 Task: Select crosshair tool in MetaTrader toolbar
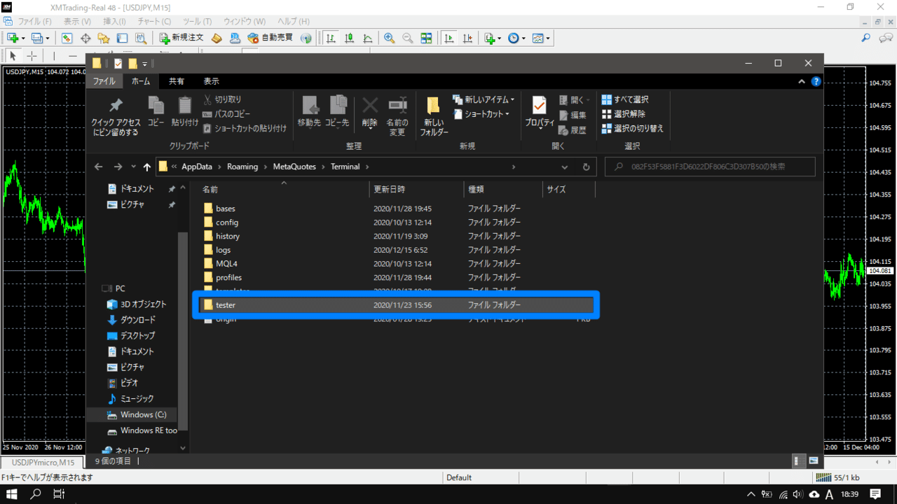(x=32, y=55)
